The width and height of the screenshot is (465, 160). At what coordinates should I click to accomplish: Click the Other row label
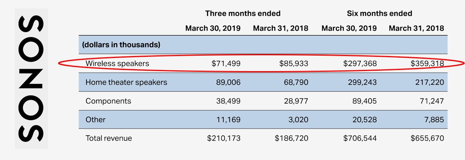point(95,120)
